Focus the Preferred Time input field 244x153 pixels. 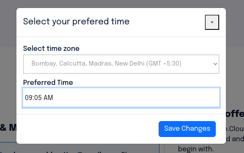click(121, 98)
